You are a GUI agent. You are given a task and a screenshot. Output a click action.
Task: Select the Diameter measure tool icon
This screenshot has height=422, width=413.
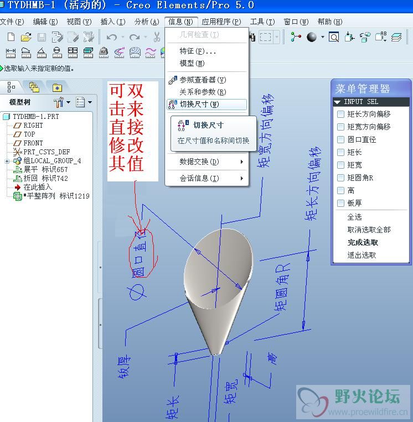[x=57, y=53]
